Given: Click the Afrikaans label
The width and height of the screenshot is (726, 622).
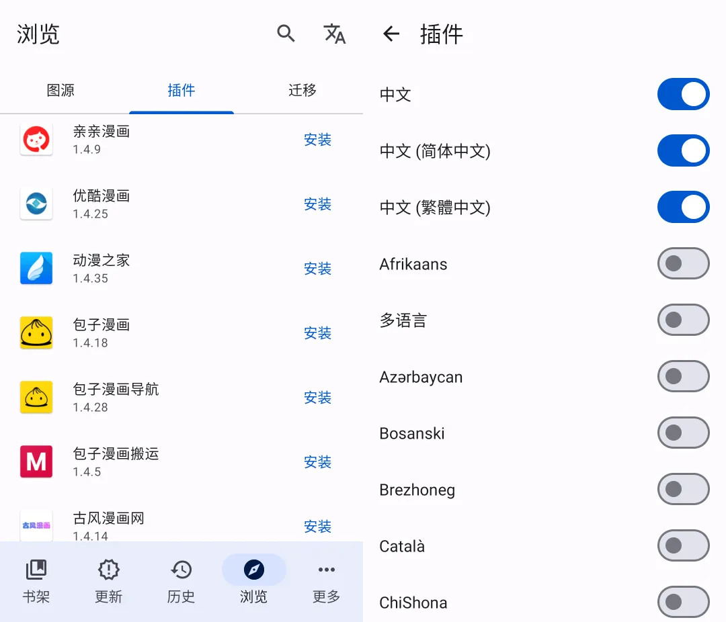Looking at the screenshot, I should click(413, 264).
